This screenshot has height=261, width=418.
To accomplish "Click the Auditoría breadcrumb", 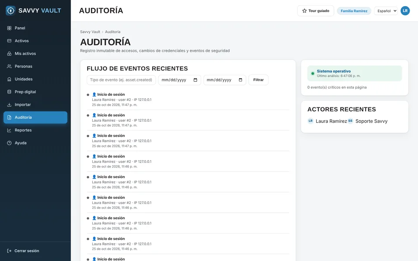I will coord(112,32).
